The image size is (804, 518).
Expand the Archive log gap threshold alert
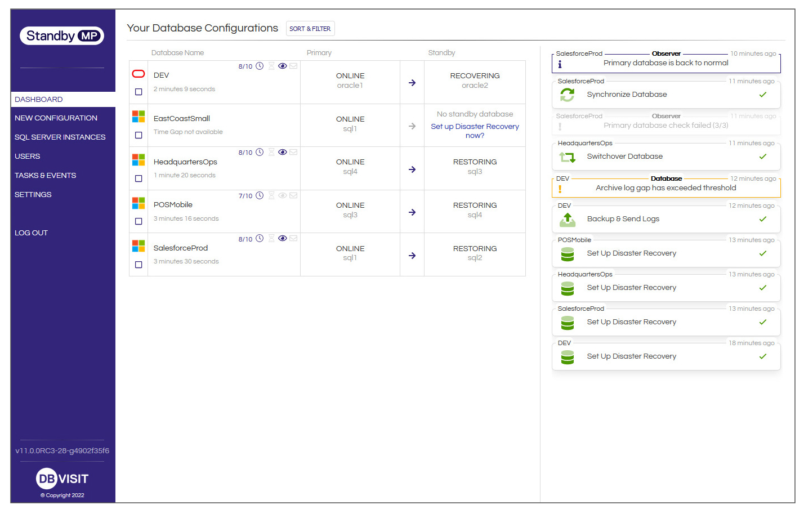666,188
